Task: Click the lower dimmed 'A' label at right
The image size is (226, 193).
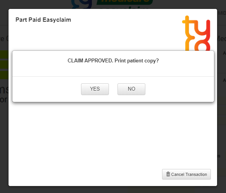Action: click(224, 80)
